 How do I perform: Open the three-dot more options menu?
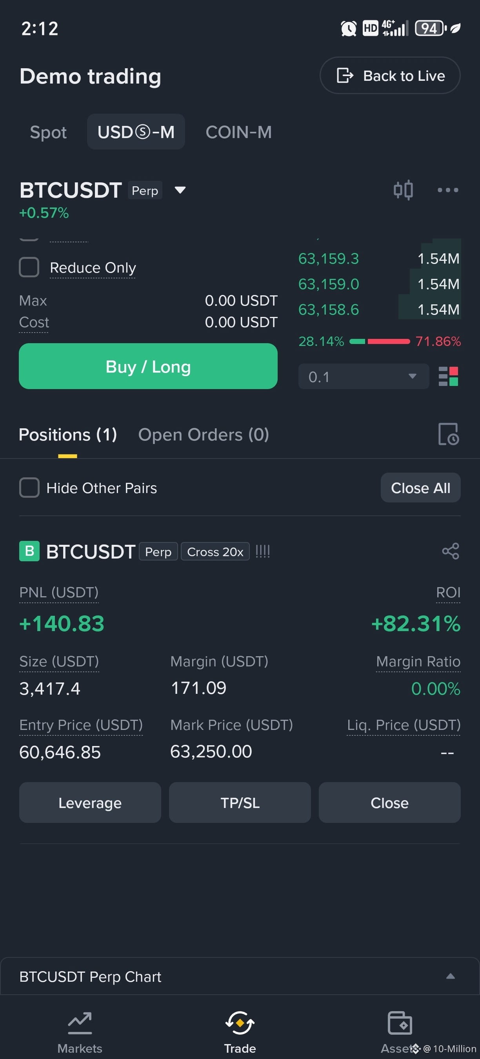(447, 190)
